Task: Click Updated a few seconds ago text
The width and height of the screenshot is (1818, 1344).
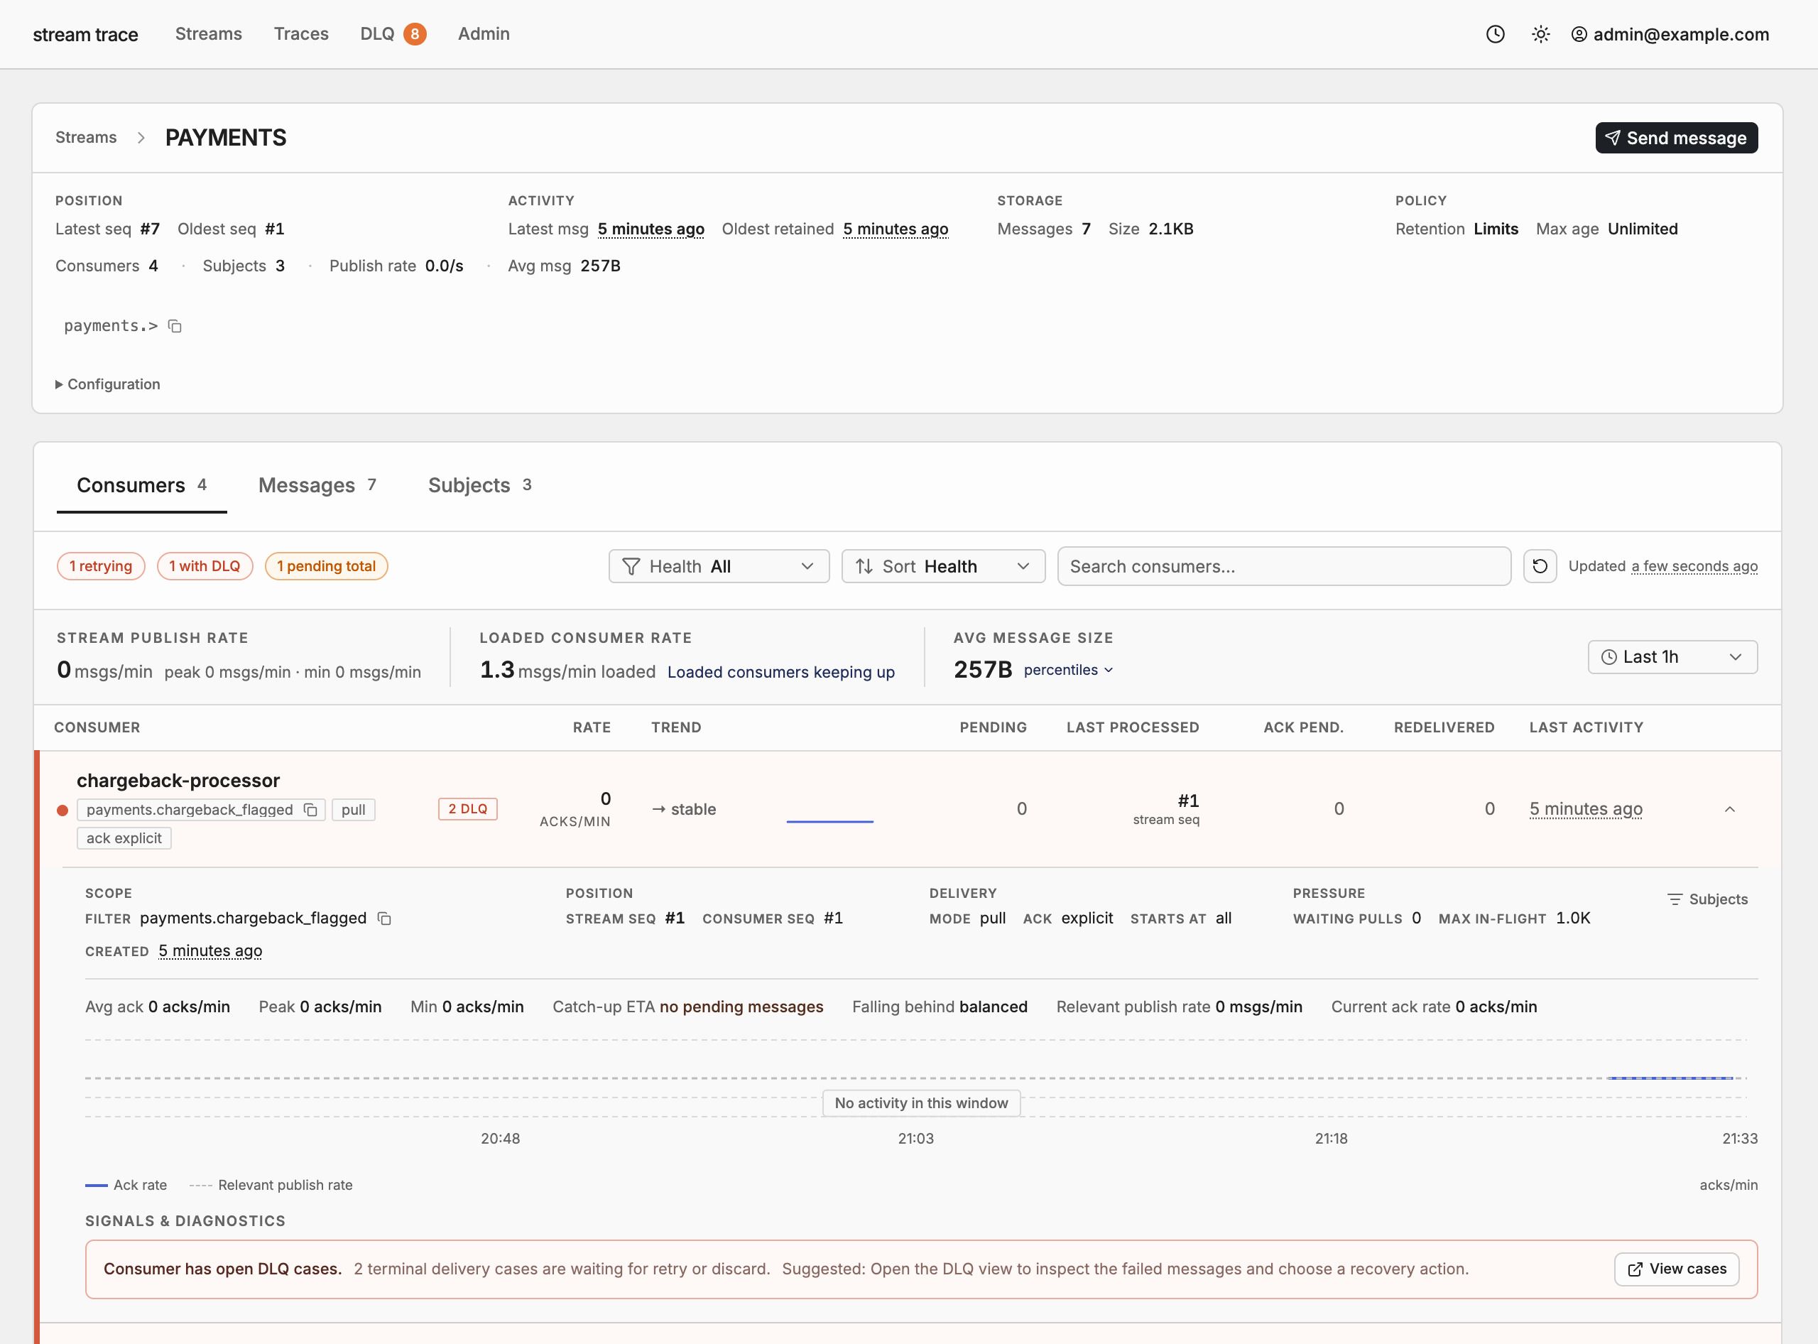Action: pyautogui.click(x=1662, y=566)
